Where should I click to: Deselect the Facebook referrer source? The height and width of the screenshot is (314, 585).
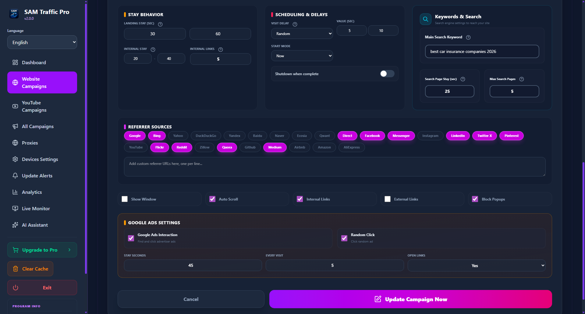[x=372, y=136]
